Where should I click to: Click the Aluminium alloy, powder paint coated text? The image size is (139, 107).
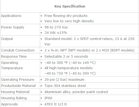76,92
